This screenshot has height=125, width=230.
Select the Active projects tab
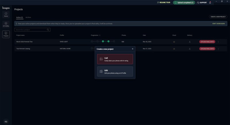(20, 17)
